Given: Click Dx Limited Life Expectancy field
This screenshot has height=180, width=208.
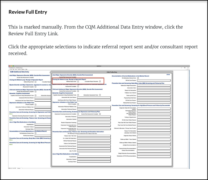Looking at the screenshot, I should (94, 138).
